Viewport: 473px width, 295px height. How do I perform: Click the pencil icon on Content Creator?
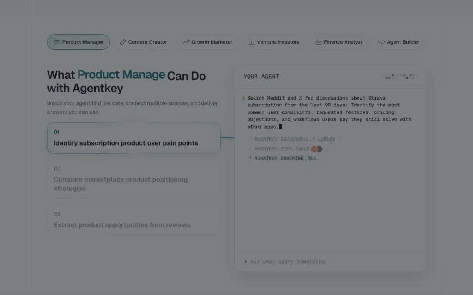pos(123,42)
